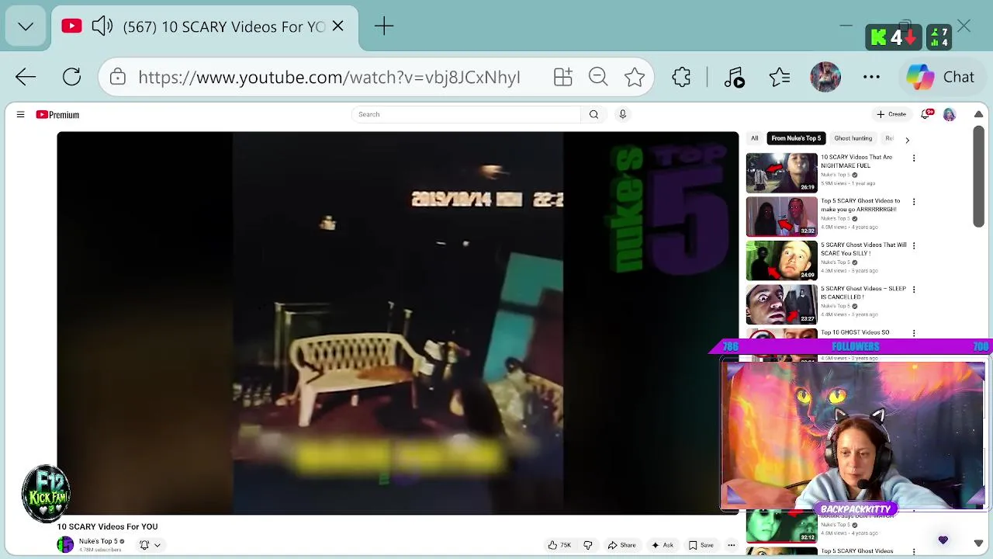
Task: Open the SLEEP IS CANCELLED video thumbnail
Action: [781, 304]
